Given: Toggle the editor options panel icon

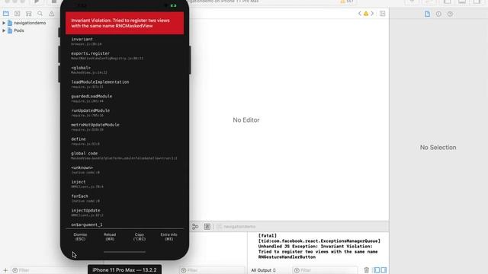Looking at the screenshot, I should tap(383, 14).
